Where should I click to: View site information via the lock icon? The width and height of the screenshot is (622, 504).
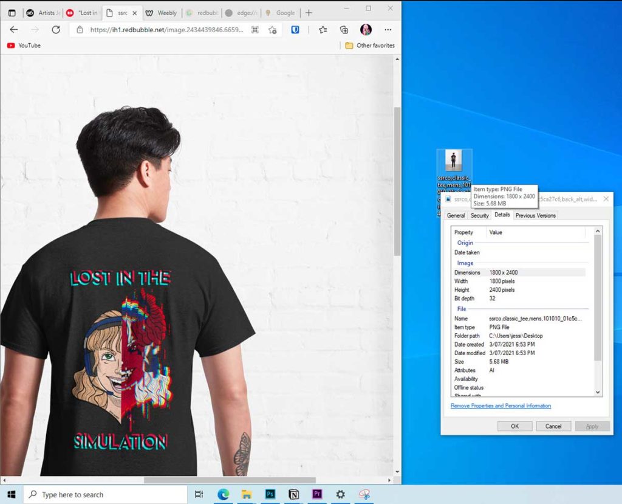tap(80, 30)
